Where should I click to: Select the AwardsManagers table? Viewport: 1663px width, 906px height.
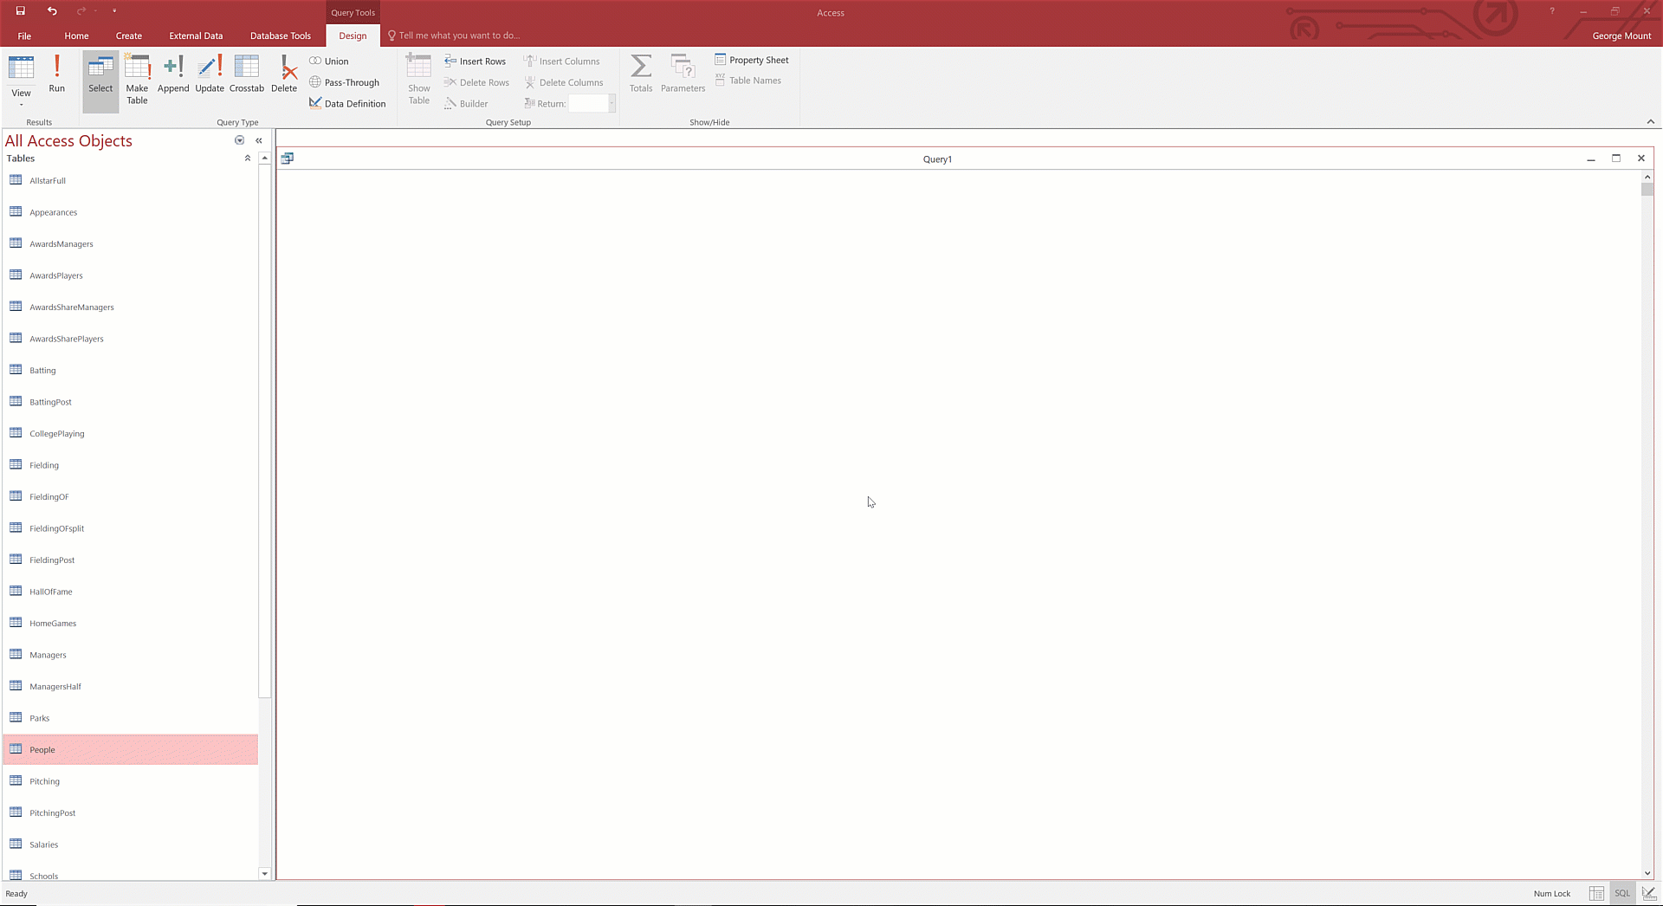pyautogui.click(x=131, y=243)
